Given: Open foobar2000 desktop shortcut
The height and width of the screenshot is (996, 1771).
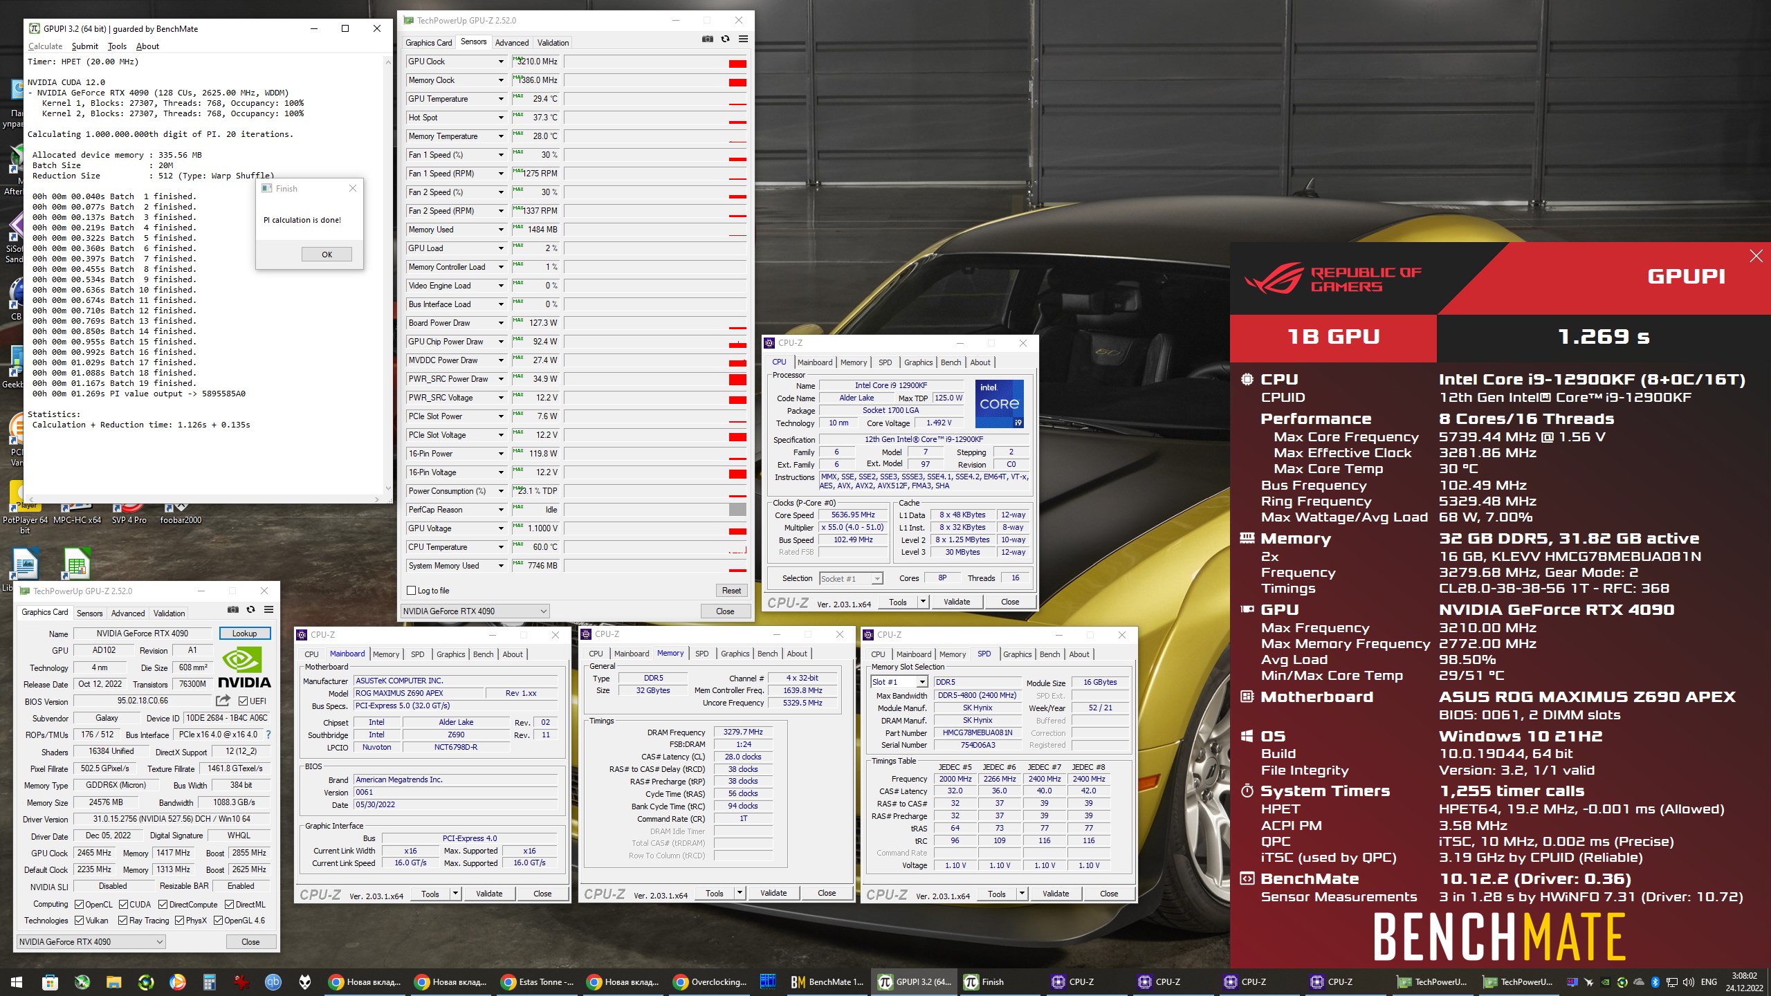Looking at the screenshot, I should 181,513.
